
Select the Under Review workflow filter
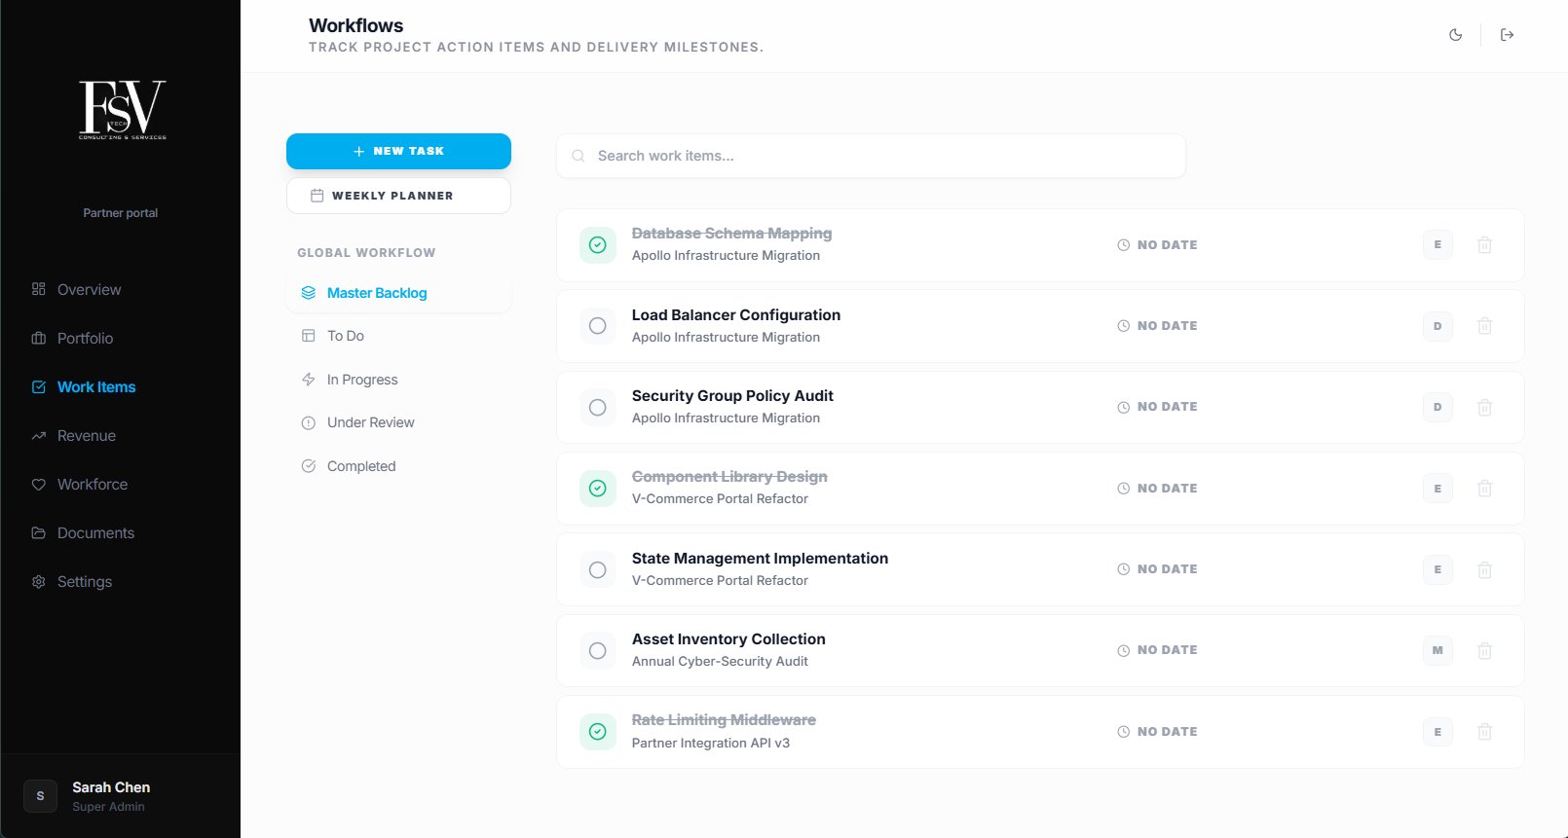[x=398, y=422]
